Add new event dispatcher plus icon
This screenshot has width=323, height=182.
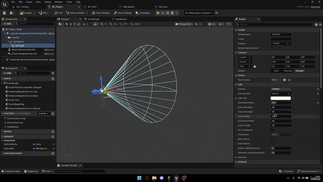pos(53,153)
